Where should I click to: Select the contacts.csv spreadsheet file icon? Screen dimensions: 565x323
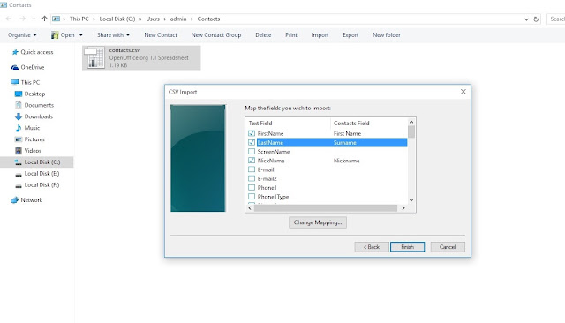(x=94, y=57)
